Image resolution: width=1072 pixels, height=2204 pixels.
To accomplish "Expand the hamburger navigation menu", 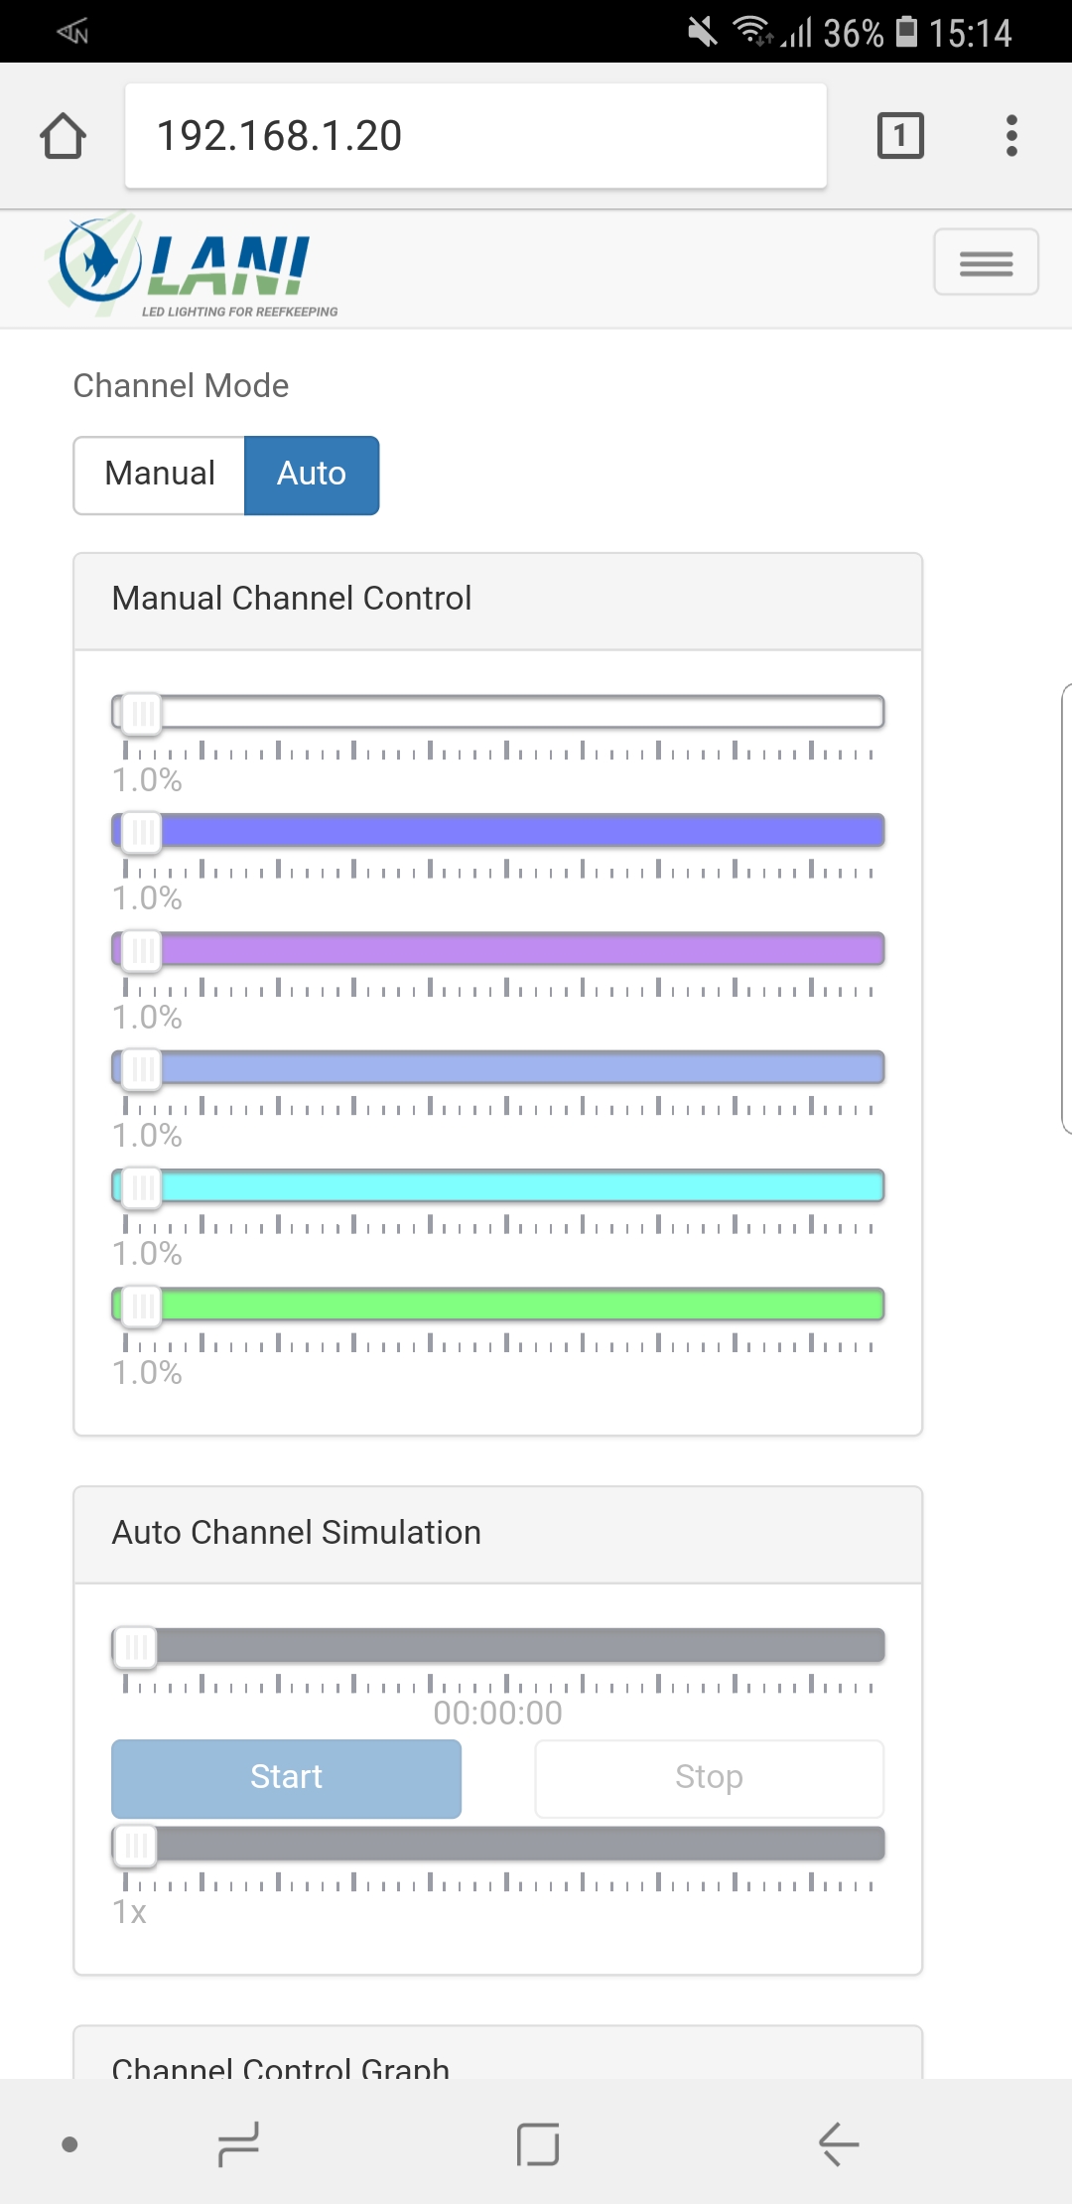I will point(986,262).
